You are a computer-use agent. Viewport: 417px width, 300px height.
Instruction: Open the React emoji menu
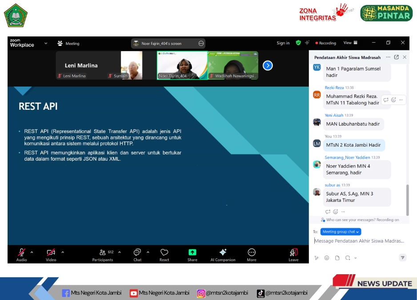tap(164, 253)
